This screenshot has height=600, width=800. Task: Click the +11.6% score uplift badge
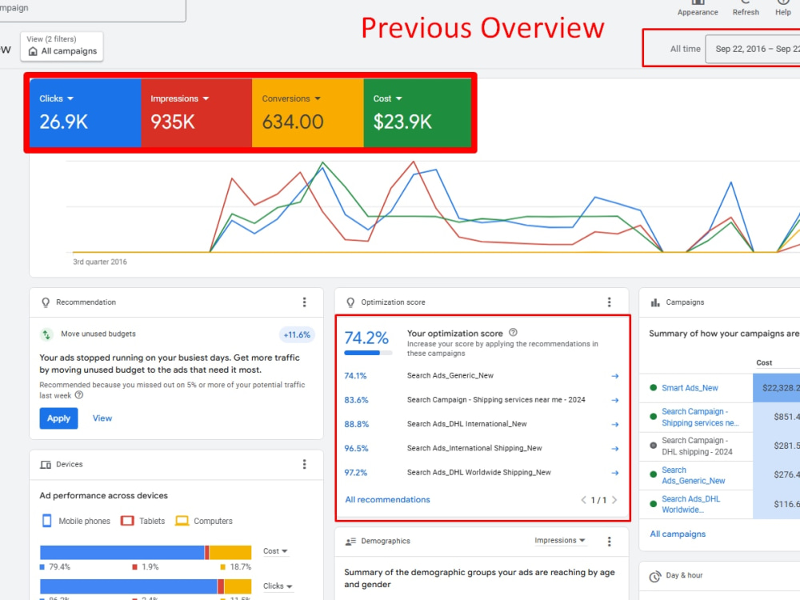pos(297,334)
